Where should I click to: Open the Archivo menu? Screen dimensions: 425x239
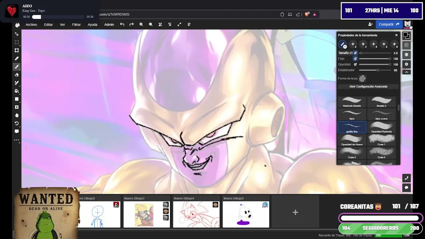tap(31, 25)
